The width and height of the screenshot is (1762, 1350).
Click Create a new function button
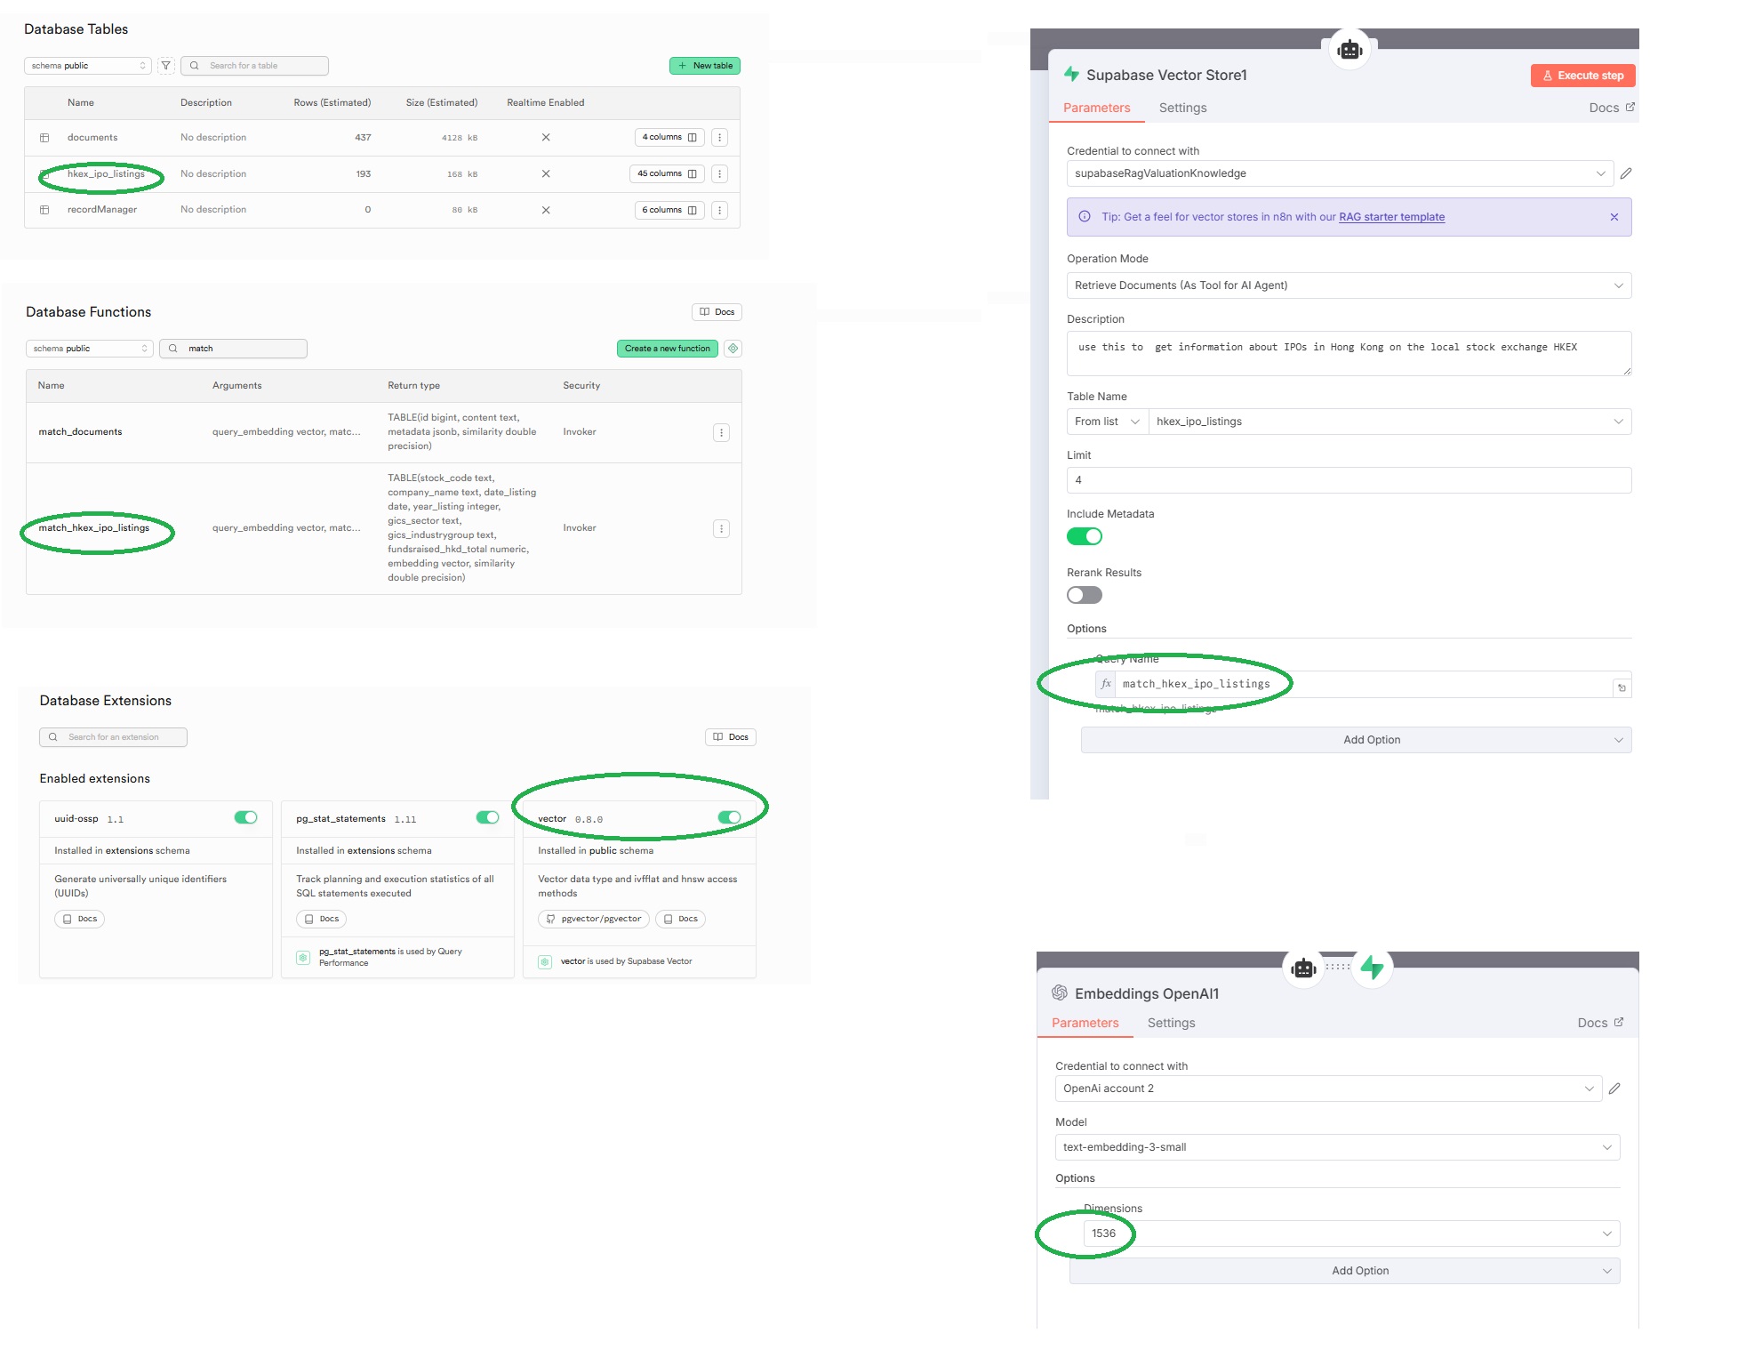click(667, 349)
